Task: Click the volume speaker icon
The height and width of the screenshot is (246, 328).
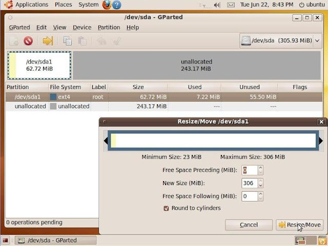Action: pyautogui.click(x=217, y=5)
